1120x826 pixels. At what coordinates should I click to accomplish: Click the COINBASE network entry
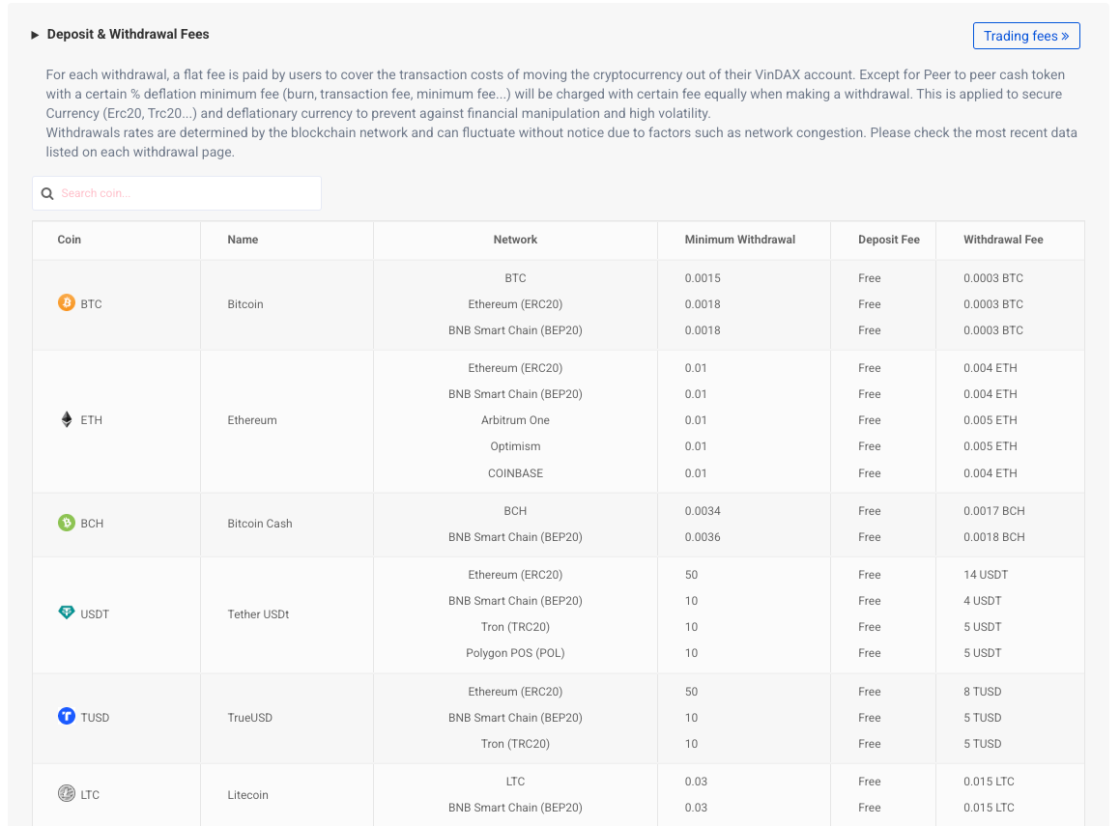pyautogui.click(x=515, y=473)
